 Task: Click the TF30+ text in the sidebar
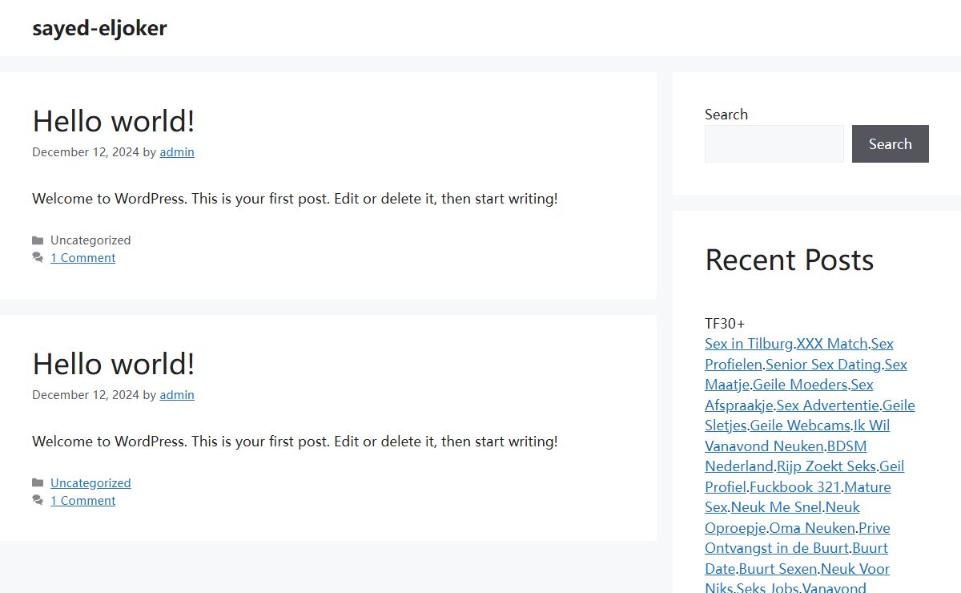725,324
